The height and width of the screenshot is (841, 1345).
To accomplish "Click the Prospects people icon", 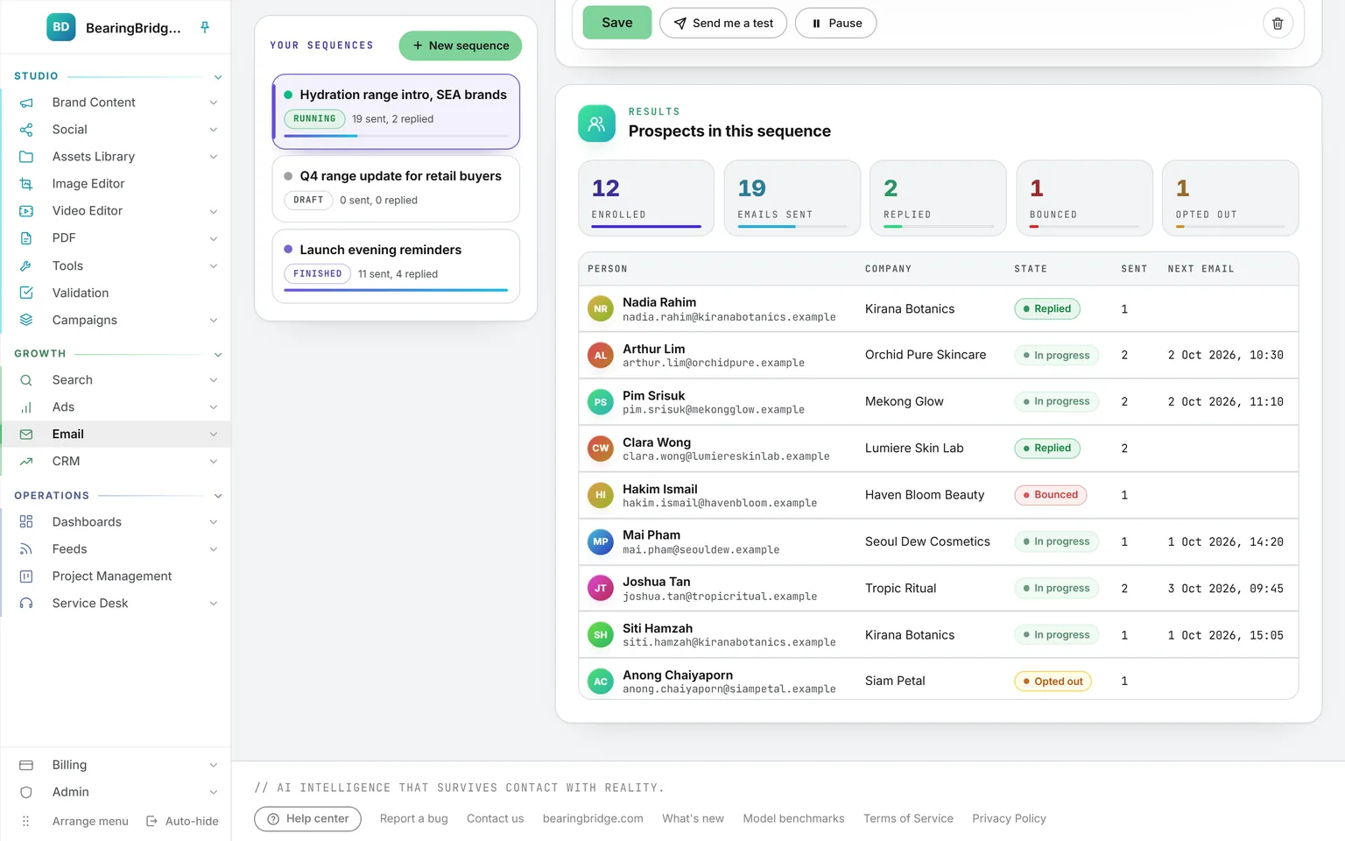I will click(596, 124).
